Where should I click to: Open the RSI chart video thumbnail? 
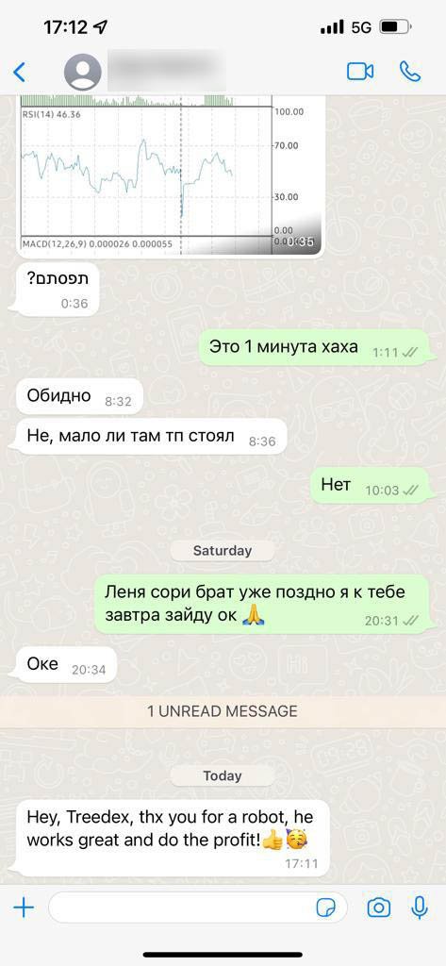(x=170, y=175)
